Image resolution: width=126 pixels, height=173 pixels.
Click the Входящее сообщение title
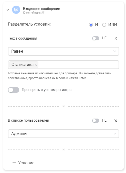(41, 9)
